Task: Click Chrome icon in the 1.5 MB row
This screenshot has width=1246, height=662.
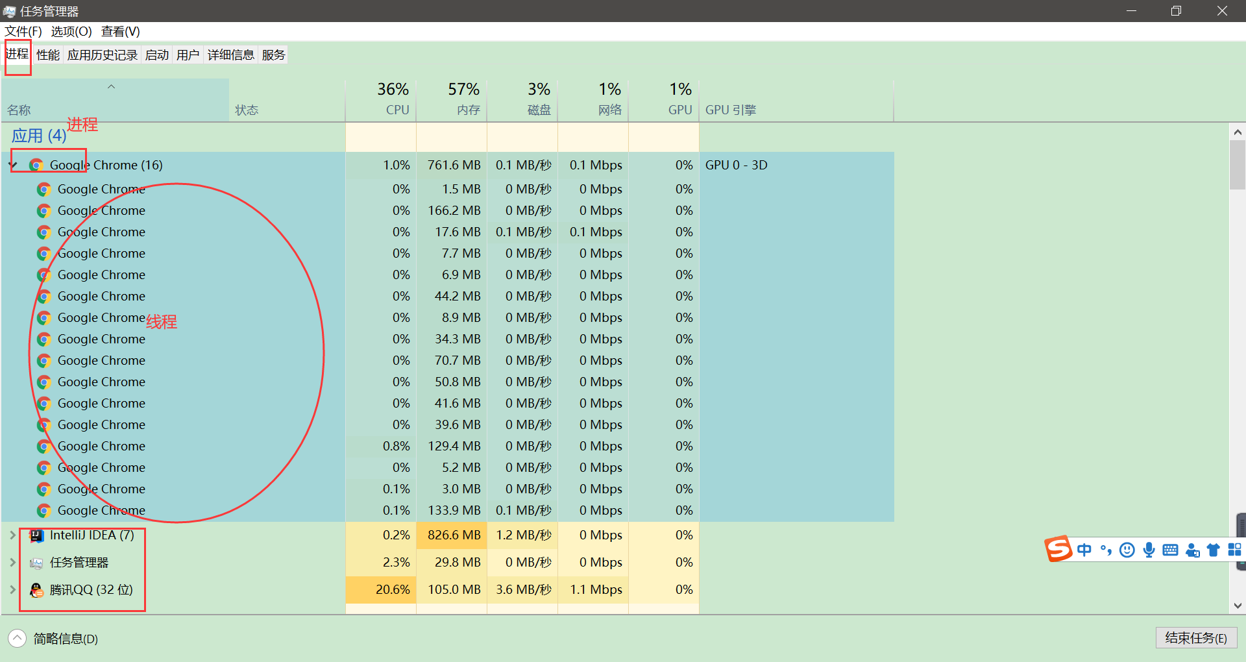Action: [x=44, y=190]
